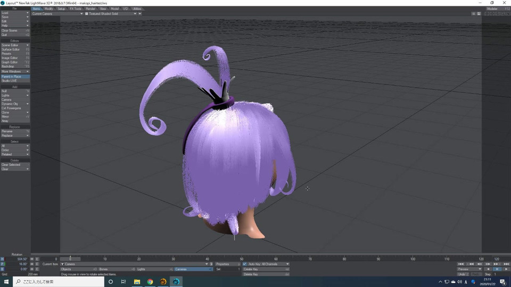Screen dimensions: 511x287
Task: Launch Modeler from top-right button
Action: [497, 9]
